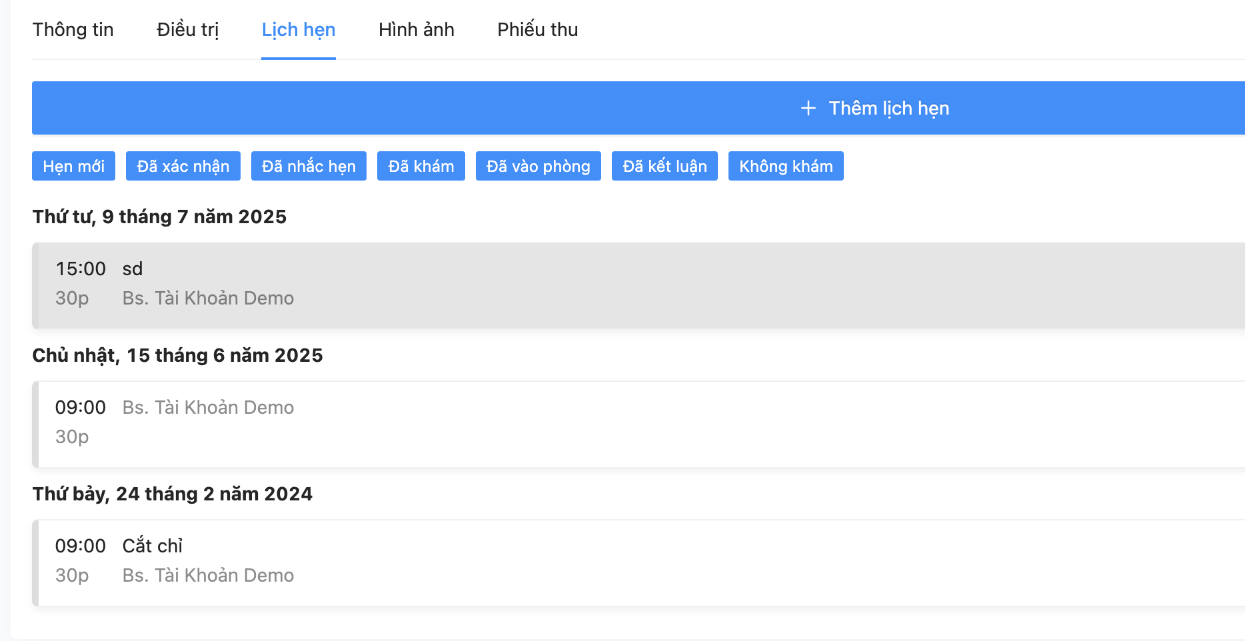Open the Cắt chỉ appointment
1245x641 pixels.
[600, 562]
